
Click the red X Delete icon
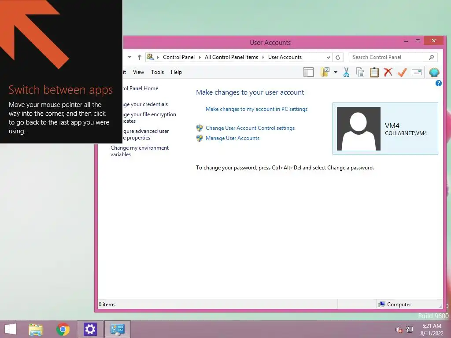(x=388, y=72)
